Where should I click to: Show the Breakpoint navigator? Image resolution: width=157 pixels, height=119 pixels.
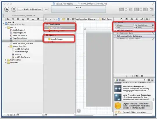(x=33, y=19)
